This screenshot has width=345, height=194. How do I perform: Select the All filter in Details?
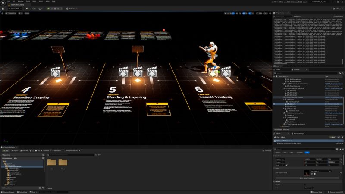click(307, 153)
